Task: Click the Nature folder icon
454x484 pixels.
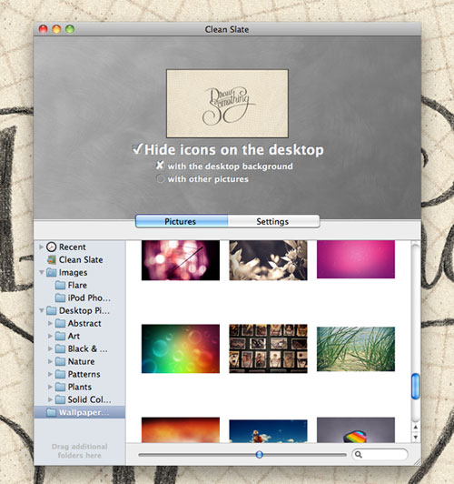Action: [x=60, y=361]
